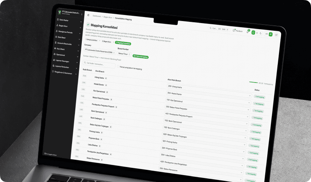Click the green chat icon in top bar
The width and height of the screenshot is (311, 182).
[x=253, y=32]
